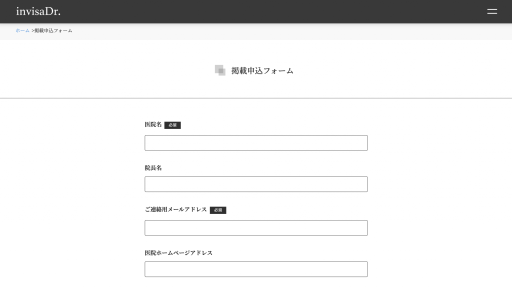Image resolution: width=512 pixels, height=288 pixels.
Task: Open the hamburger menu in the header
Action: pos(492,11)
